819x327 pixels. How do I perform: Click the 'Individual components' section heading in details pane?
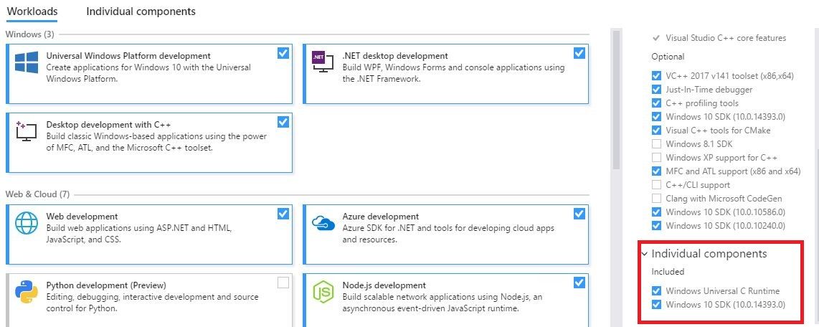709,254
